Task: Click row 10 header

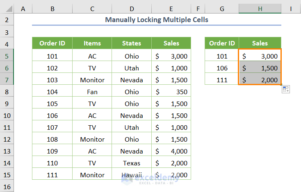Action: (x=7, y=115)
